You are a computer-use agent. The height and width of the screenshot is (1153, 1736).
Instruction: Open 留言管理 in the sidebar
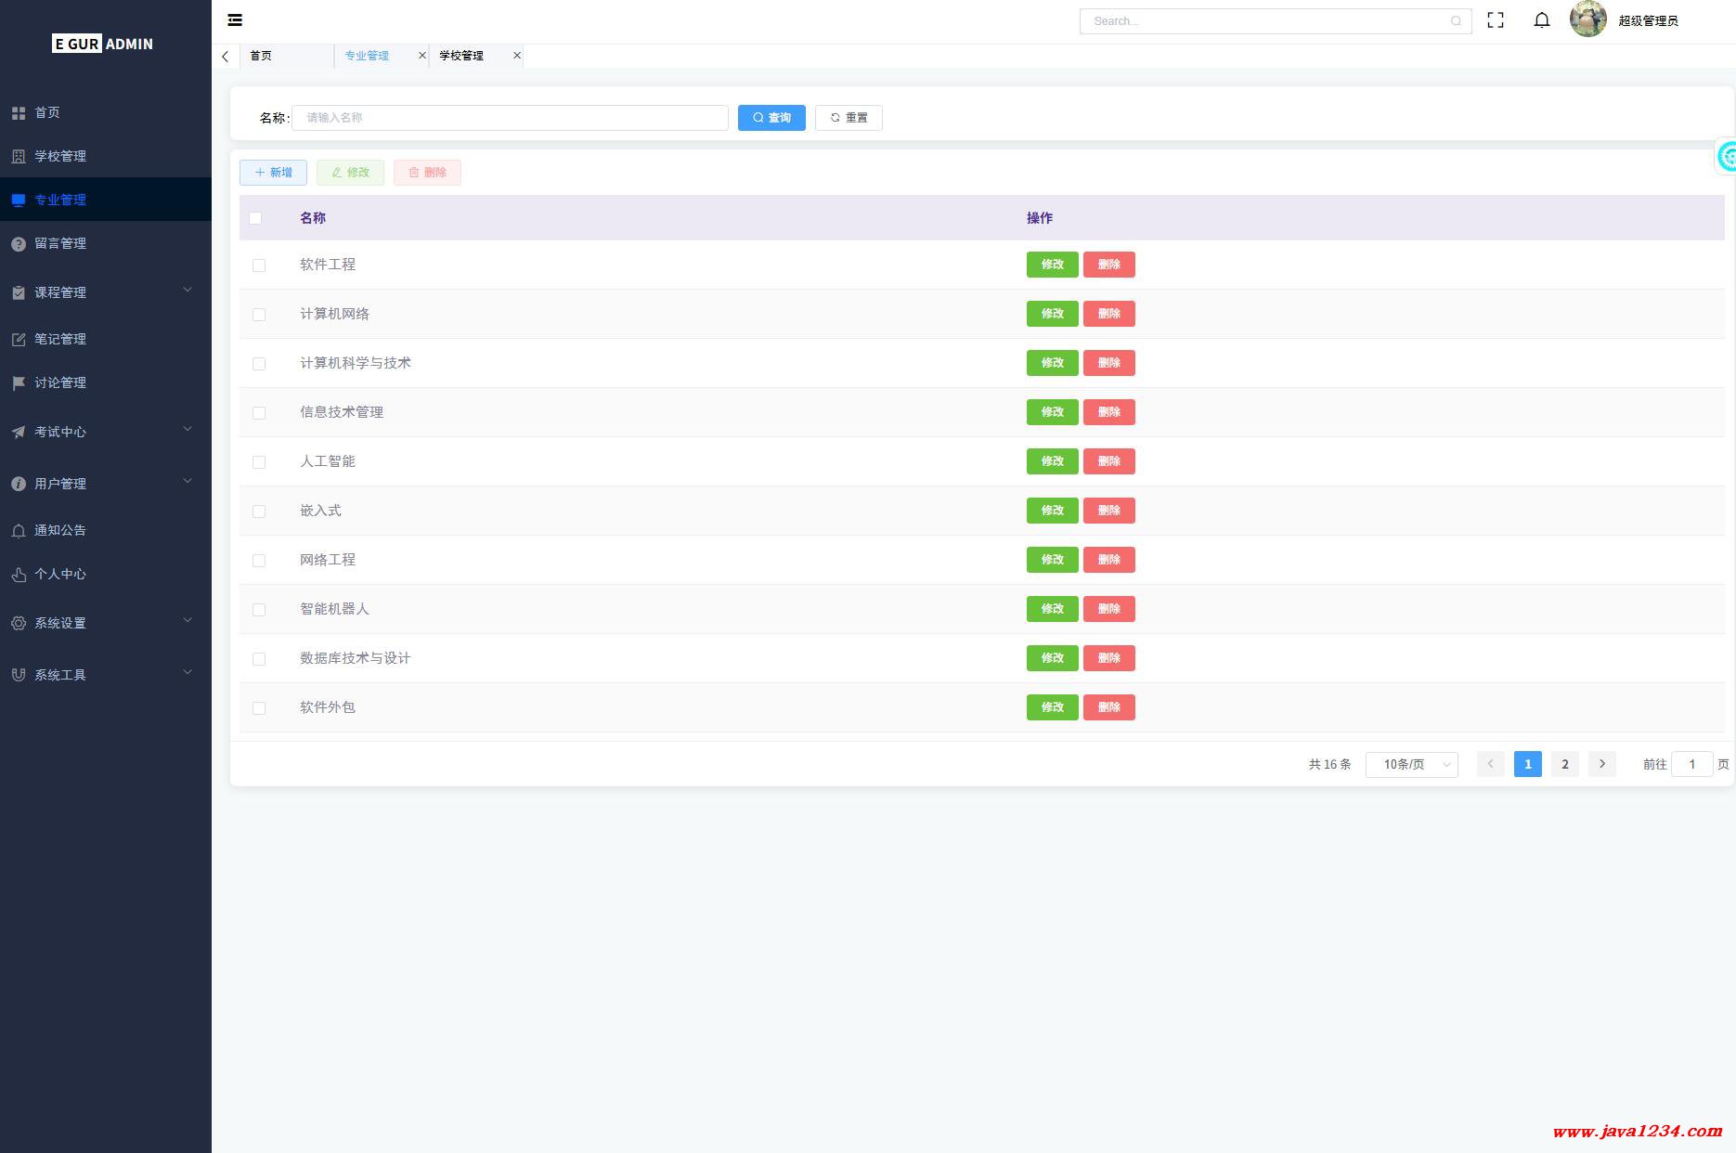coord(60,243)
